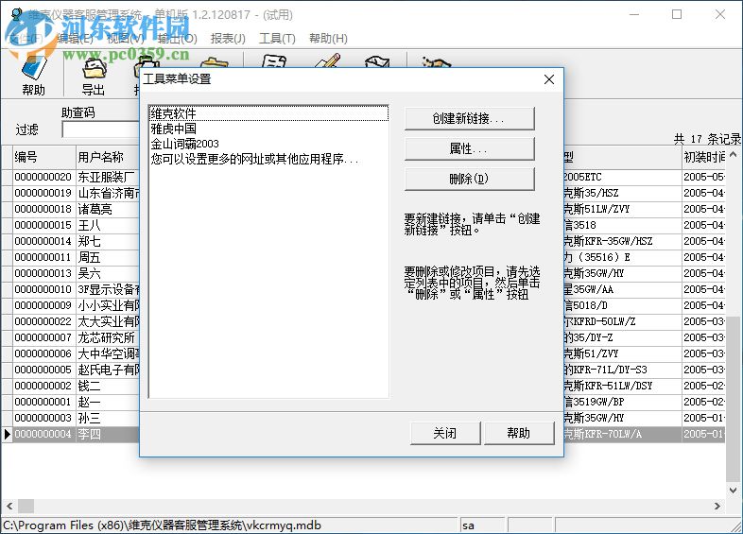Select the cell 0000000005
The height and width of the screenshot is (534, 743).
[x=43, y=370]
